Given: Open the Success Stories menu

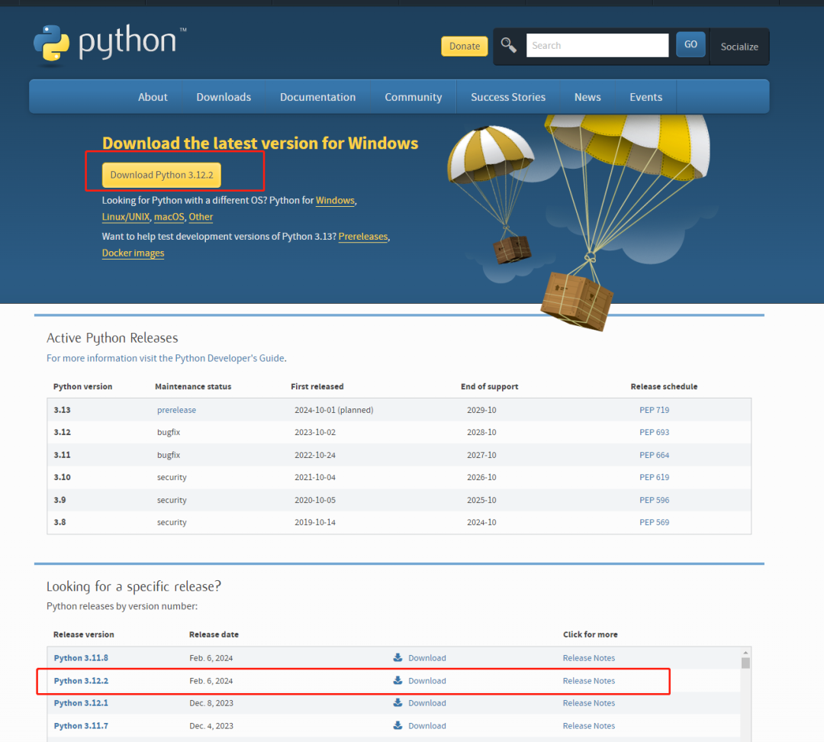Looking at the screenshot, I should (507, 97).
